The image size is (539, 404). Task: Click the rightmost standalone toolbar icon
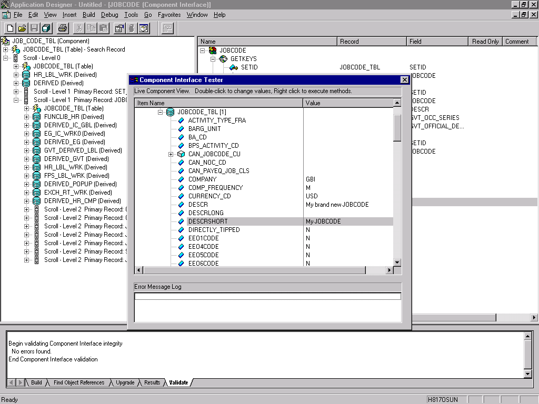167,28
